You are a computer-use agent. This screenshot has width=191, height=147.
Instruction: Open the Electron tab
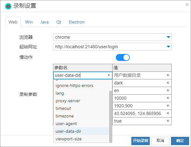pos(77,22)
